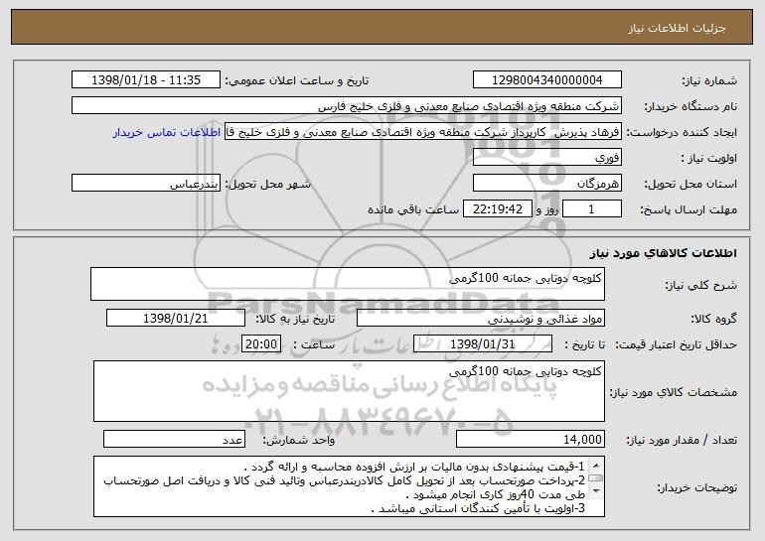Click the delivery city field بندرعباس
Viewport: 765px width, 541px height.
point(146,184)
